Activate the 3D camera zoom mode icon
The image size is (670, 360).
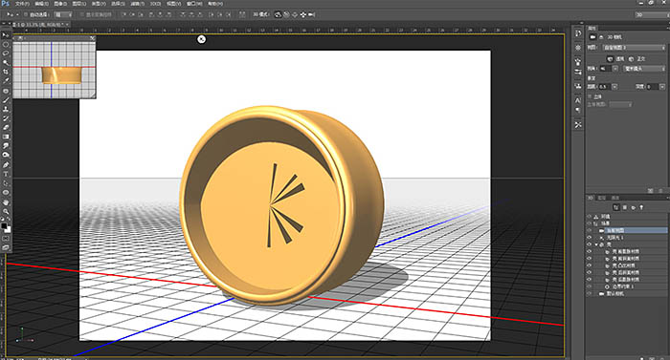tap(311, 14)
